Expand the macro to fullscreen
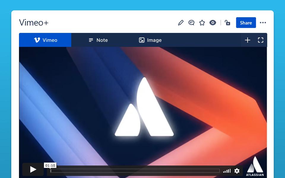This screenshot has width=285, height=178. coord(261,40)
